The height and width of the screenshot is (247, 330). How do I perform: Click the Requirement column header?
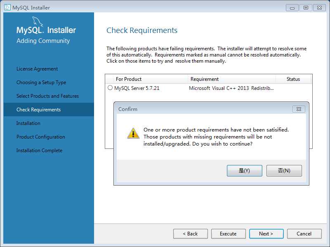point(231,79)
